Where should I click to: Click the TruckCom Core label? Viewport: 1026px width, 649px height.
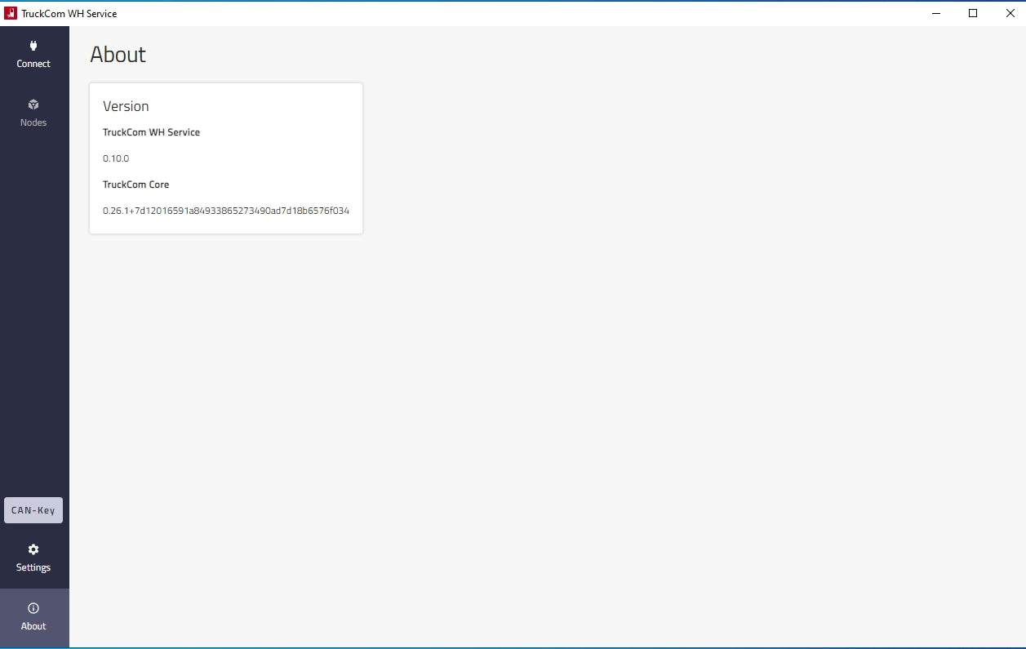[135, 184]
